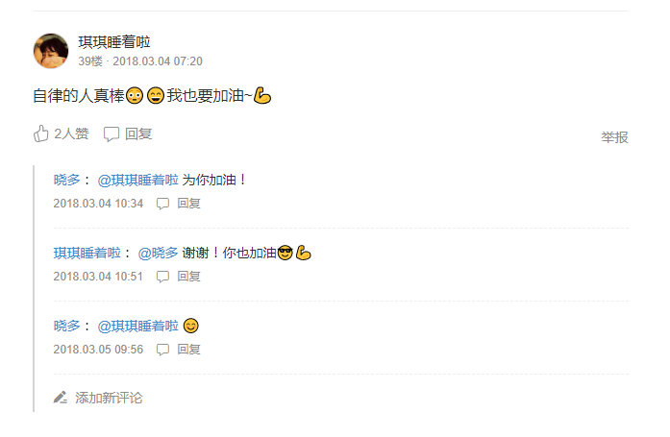670x437 pixels.
Task: Click reply bubble icon next to 2018.03.04 10:51
Action: [x=162, y=277]
